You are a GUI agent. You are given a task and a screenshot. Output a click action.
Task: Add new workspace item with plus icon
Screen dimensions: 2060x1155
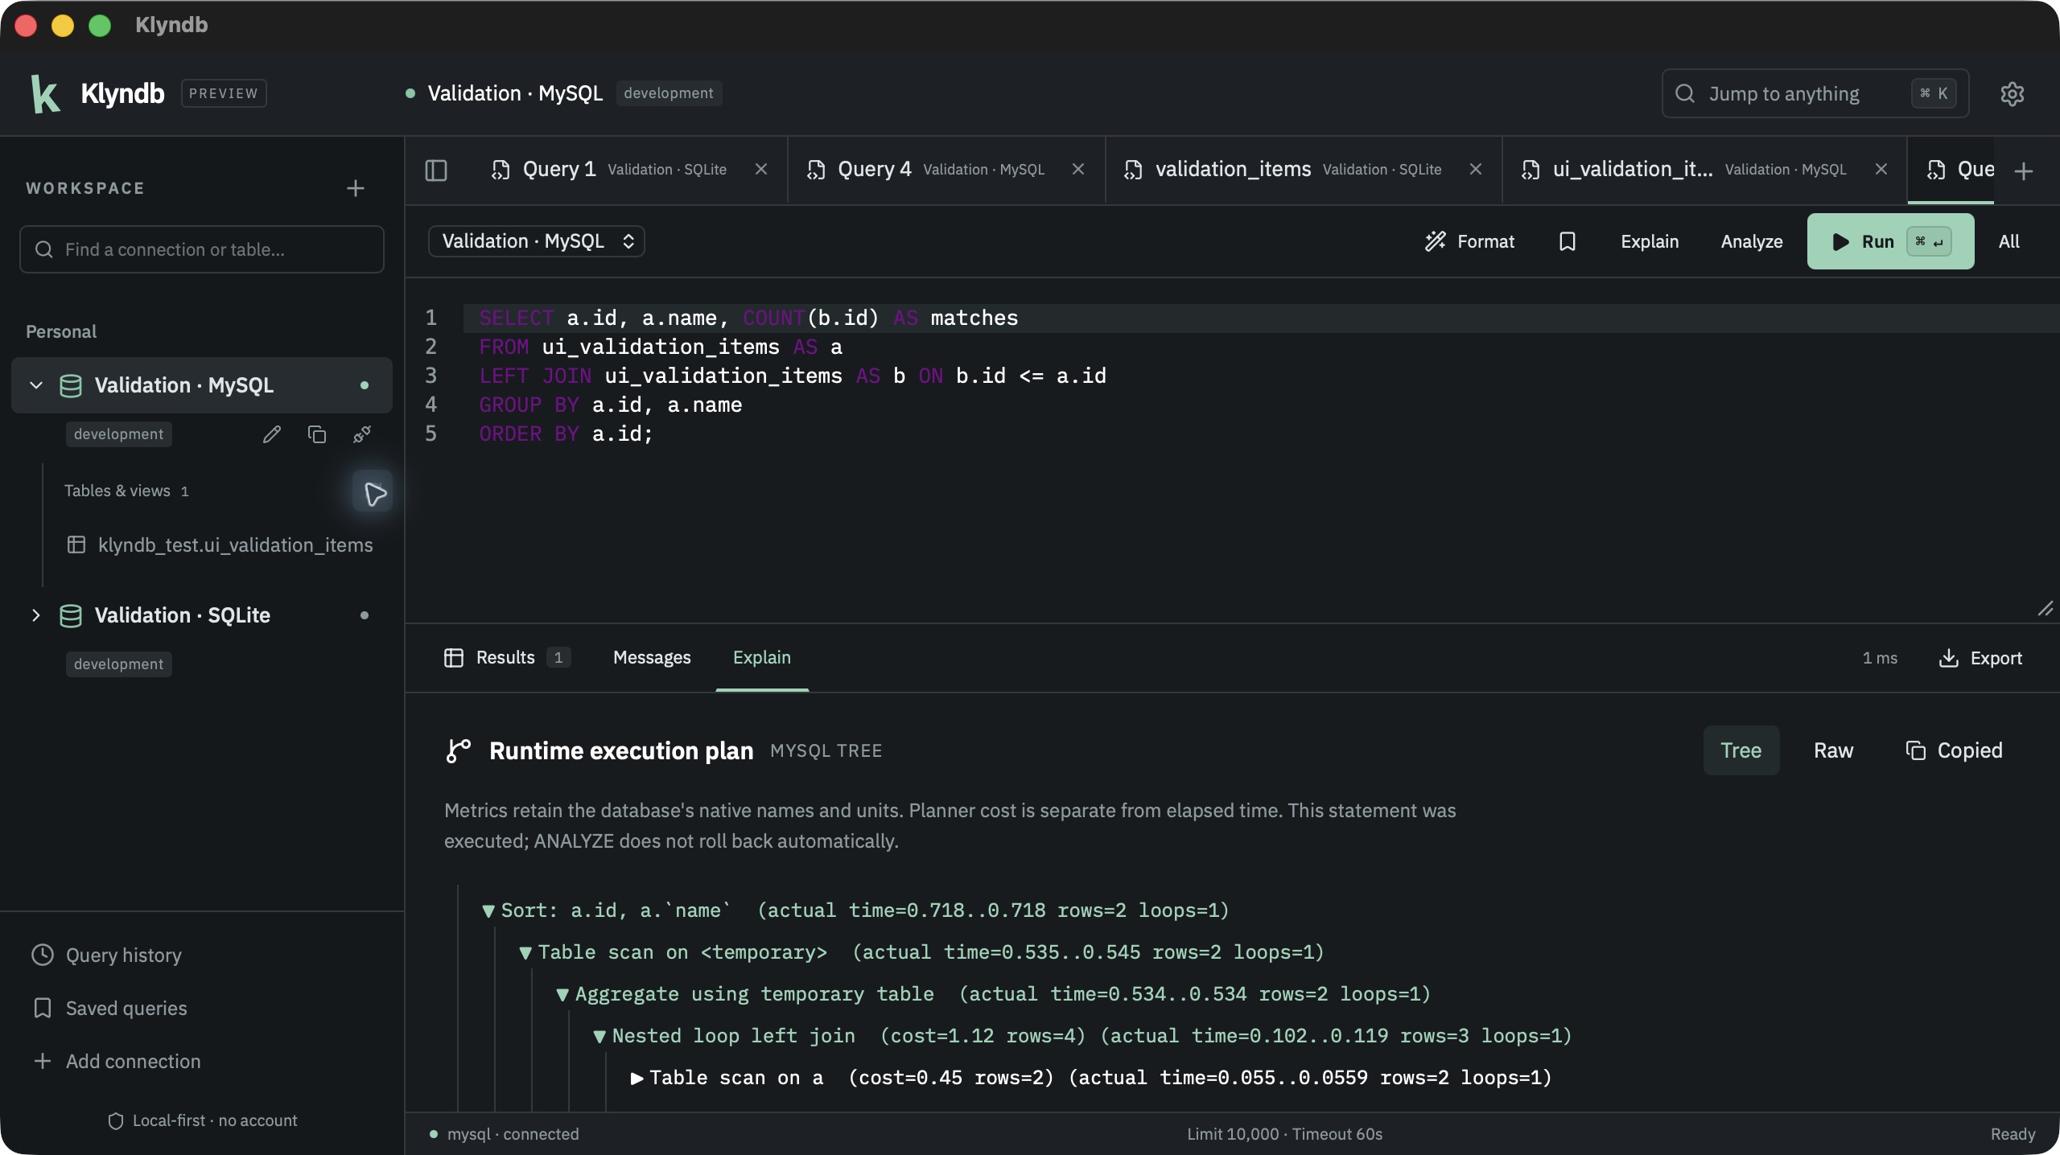coord(355,188)
